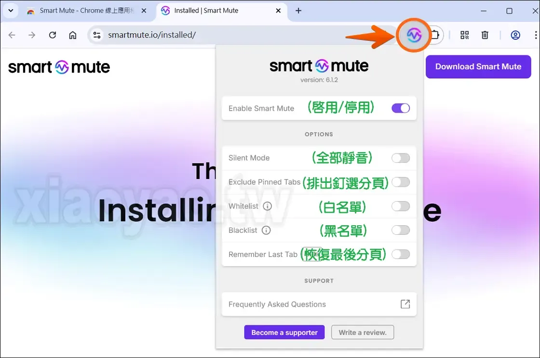Enable the Blacklist switch
This screenshot has width=540, height=358.
pos(401,230)
